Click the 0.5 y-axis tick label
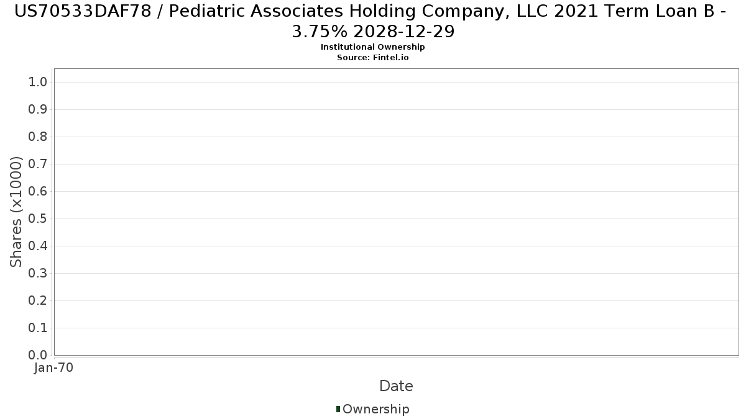Viewport: 746px width, 419px height. tap(38, 219)
